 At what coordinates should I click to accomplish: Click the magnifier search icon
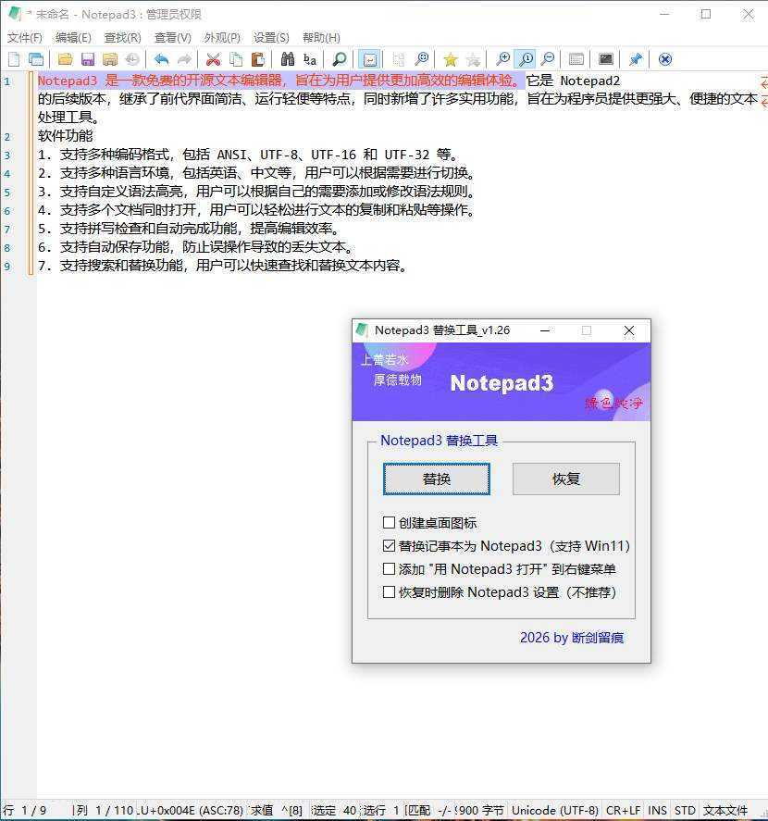pyautogui.click(x=340, y=59)
